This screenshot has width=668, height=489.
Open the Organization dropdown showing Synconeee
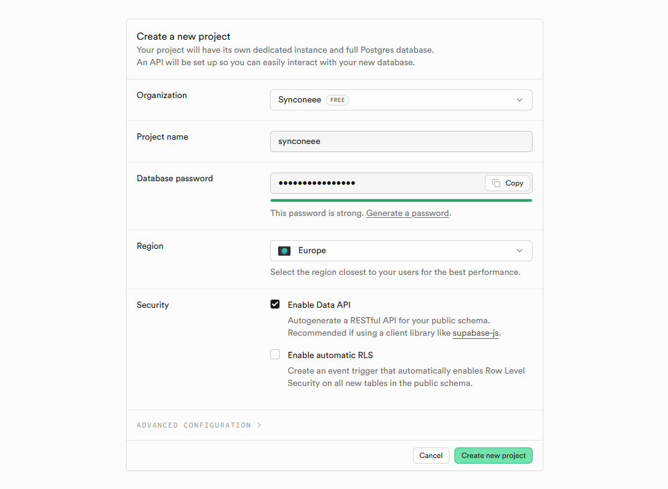[x=400, y=99]
